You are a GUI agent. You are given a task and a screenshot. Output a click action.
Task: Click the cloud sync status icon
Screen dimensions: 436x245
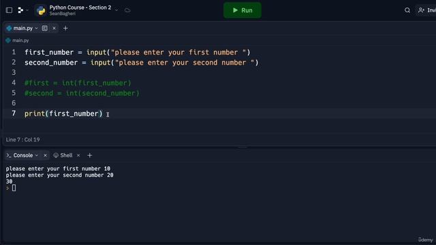127,10
